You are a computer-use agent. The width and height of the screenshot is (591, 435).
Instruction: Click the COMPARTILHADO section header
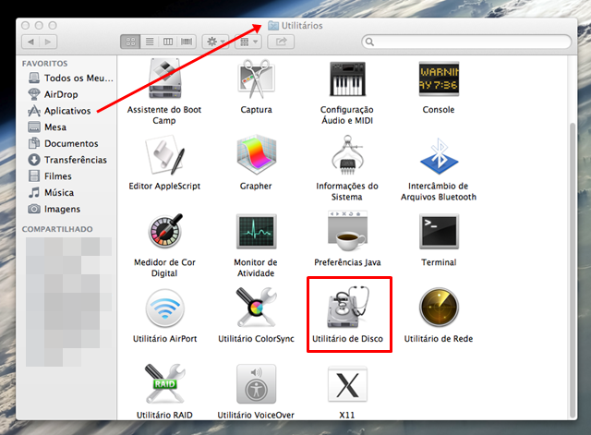tap(57, 229)
